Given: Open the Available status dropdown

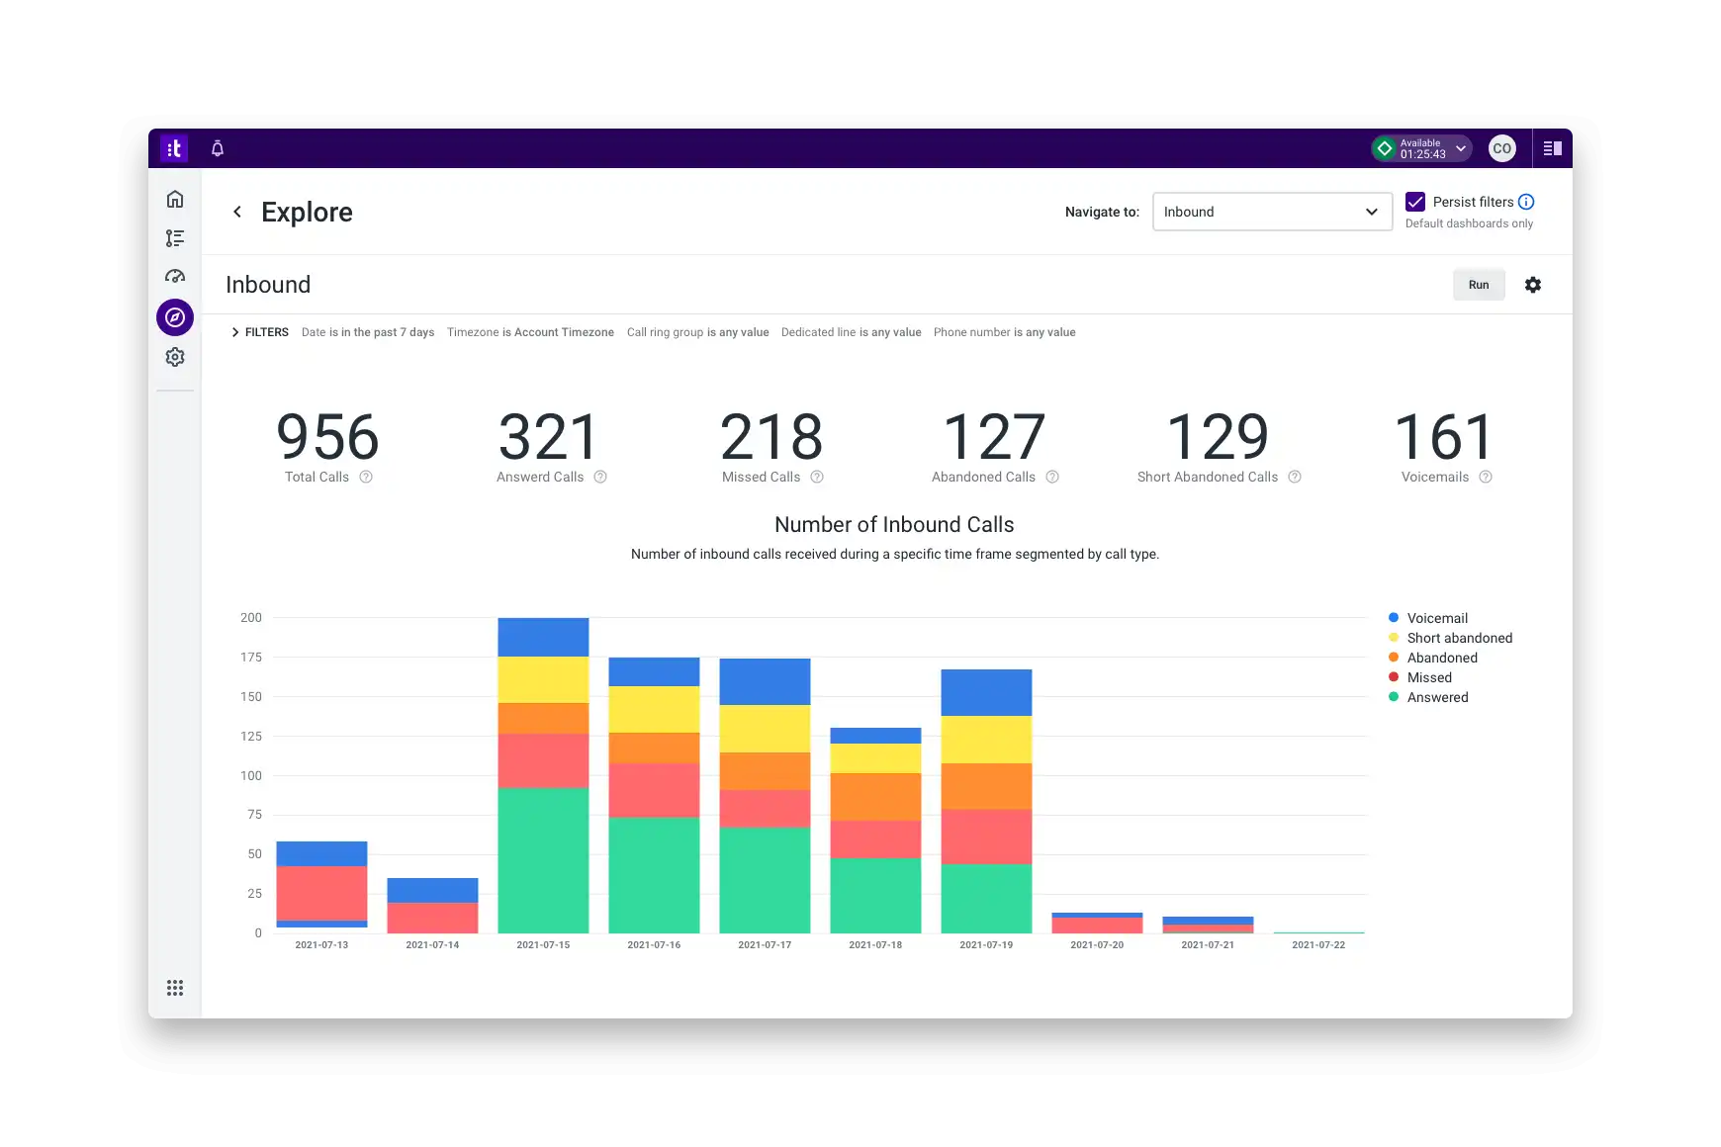Looking at the screenshot, I should pos(1421,147).
